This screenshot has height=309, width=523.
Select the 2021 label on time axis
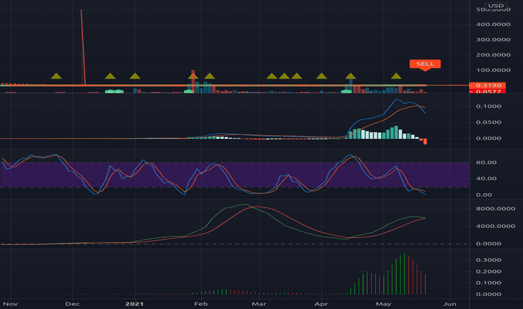pos(135,304)
